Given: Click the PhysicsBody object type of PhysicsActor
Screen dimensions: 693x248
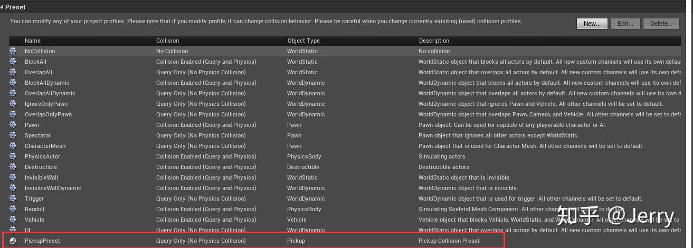Looking at the screenshot, I should coord(304,156).
